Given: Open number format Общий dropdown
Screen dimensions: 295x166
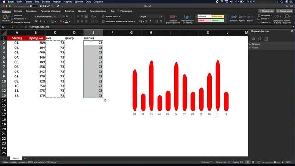Looking at the screenshot, I should tap(161, 17).
